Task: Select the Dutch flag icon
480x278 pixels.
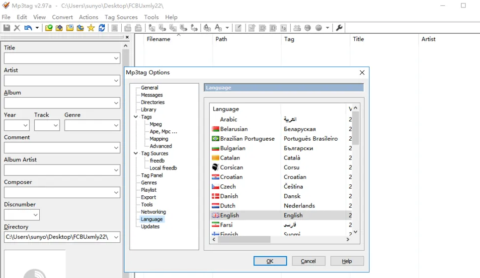Action: [x=216, y=206]
